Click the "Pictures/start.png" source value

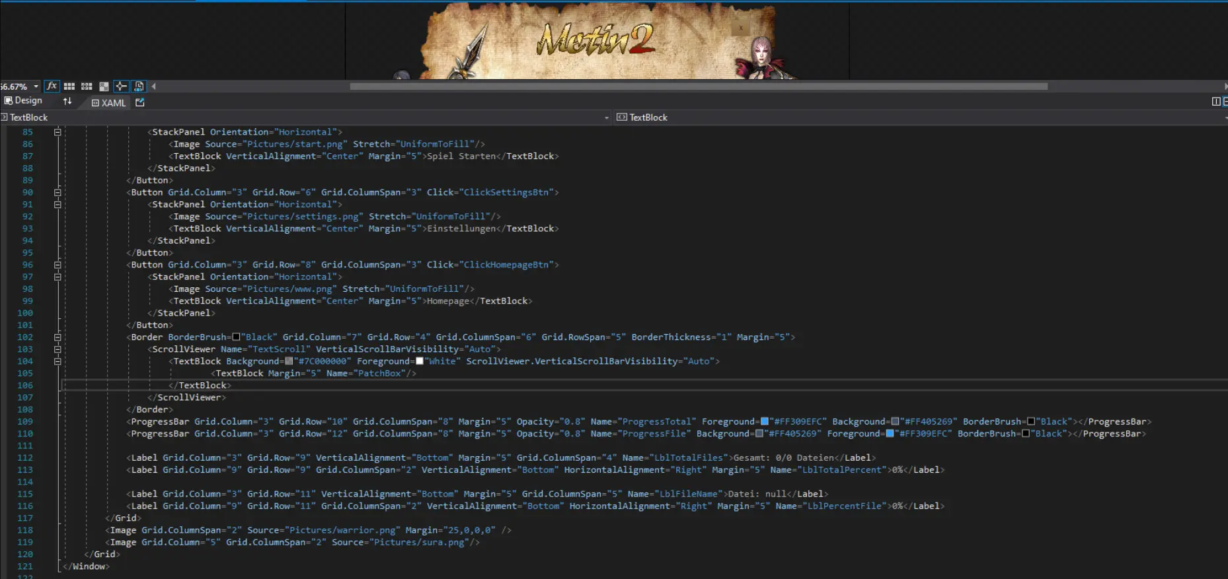[x=295, y=145]
